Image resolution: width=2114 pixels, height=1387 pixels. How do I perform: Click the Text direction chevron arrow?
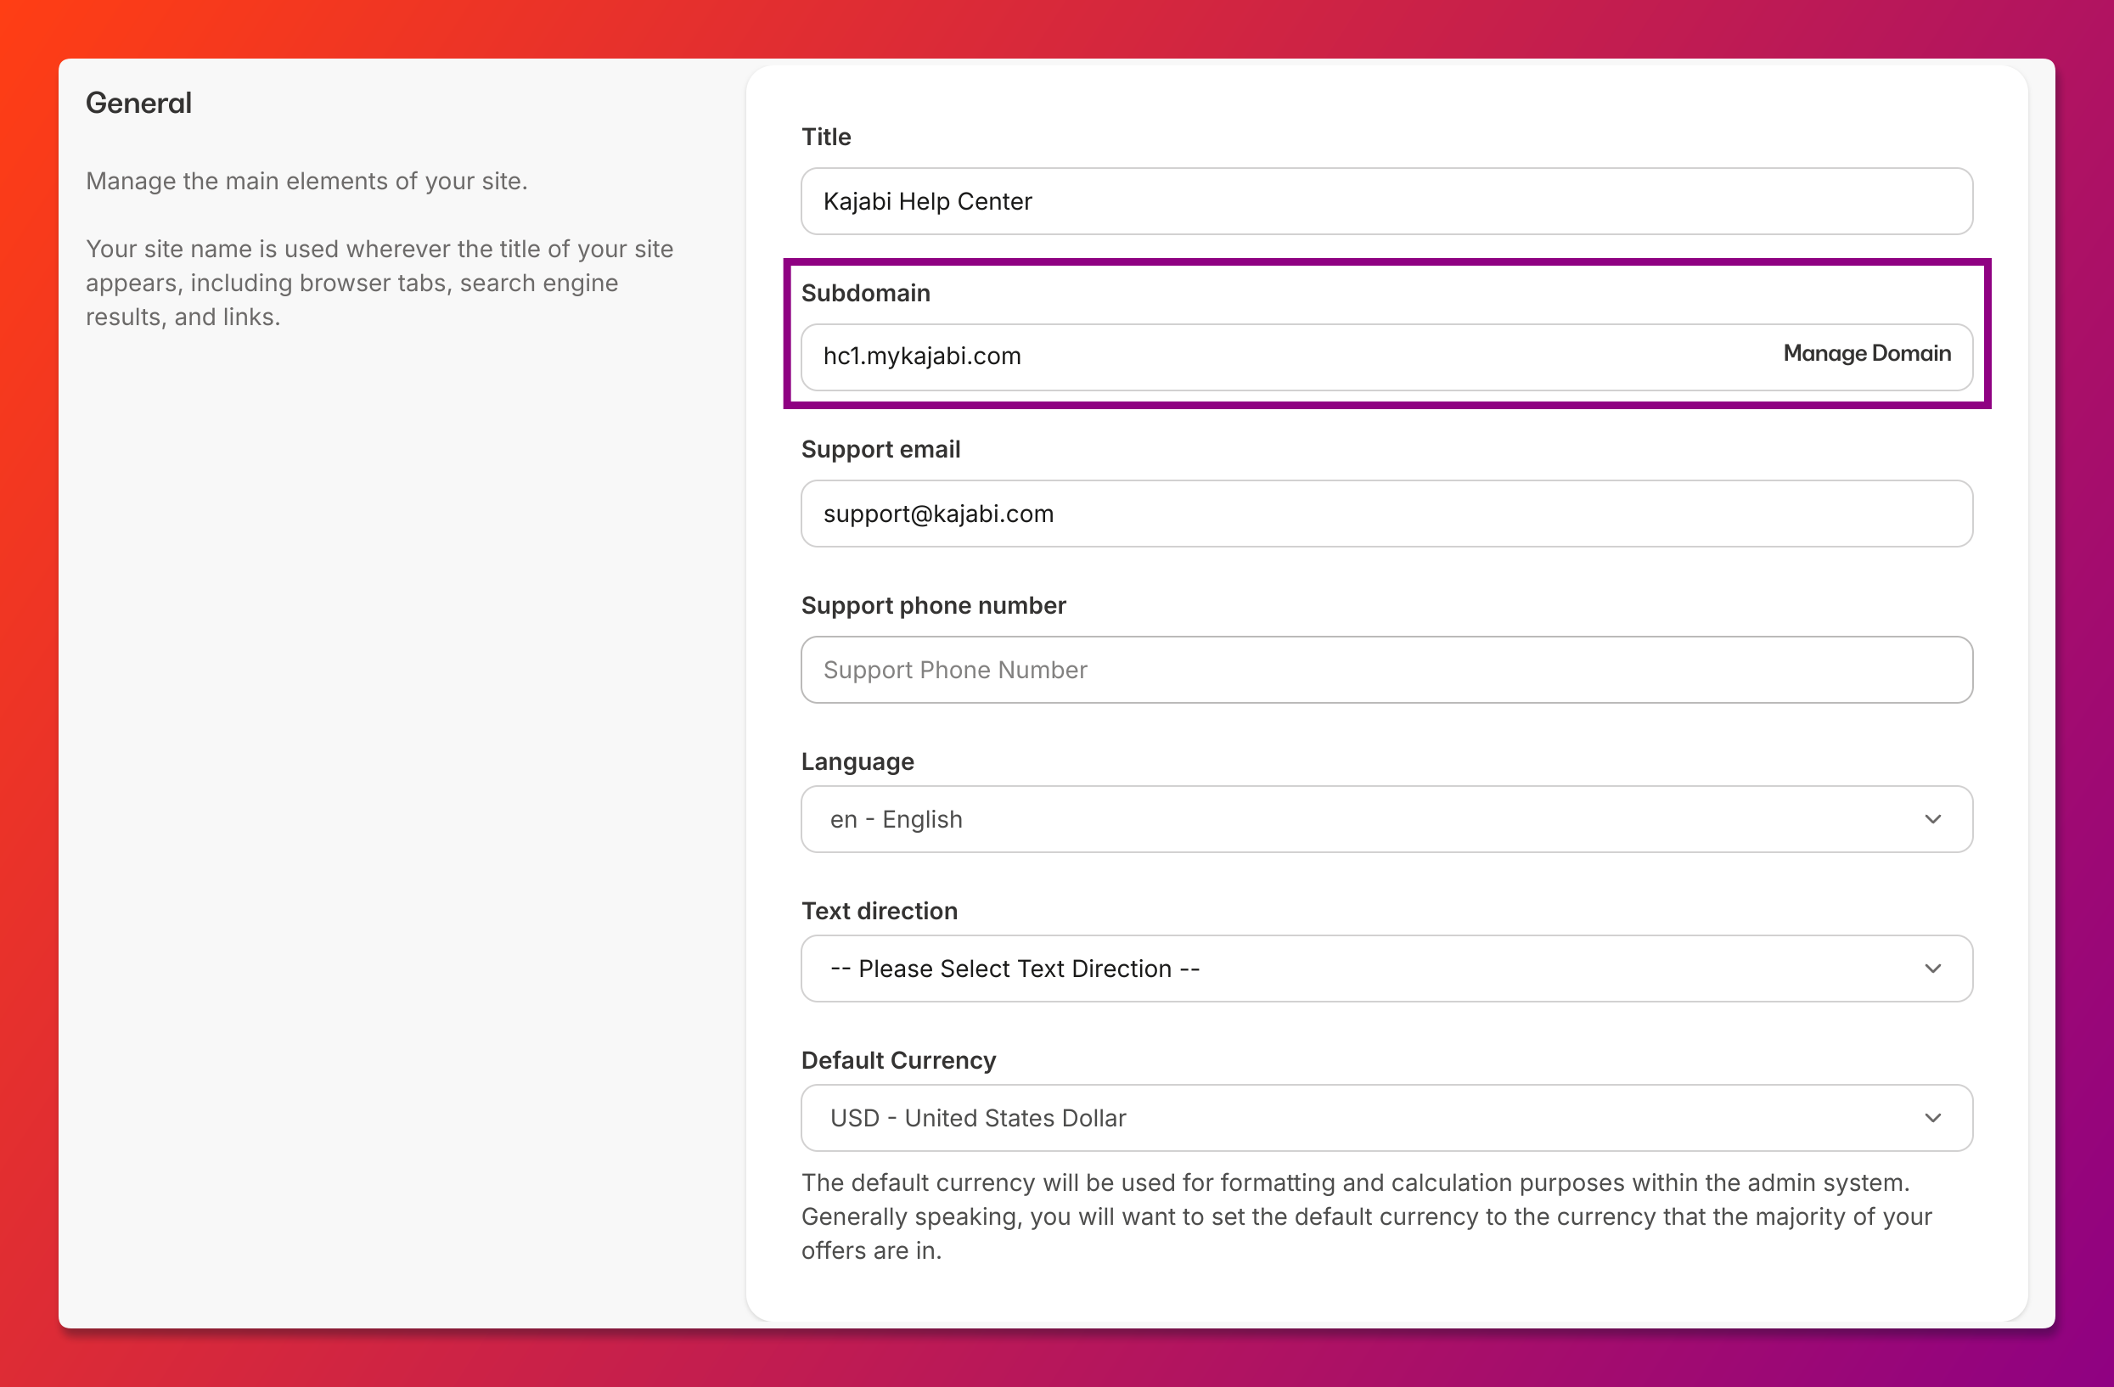1933,969
